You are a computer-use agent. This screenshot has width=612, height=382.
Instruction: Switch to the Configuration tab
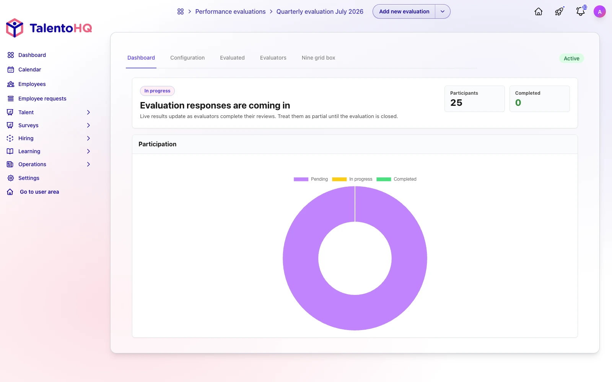click(x=187, y=58)
